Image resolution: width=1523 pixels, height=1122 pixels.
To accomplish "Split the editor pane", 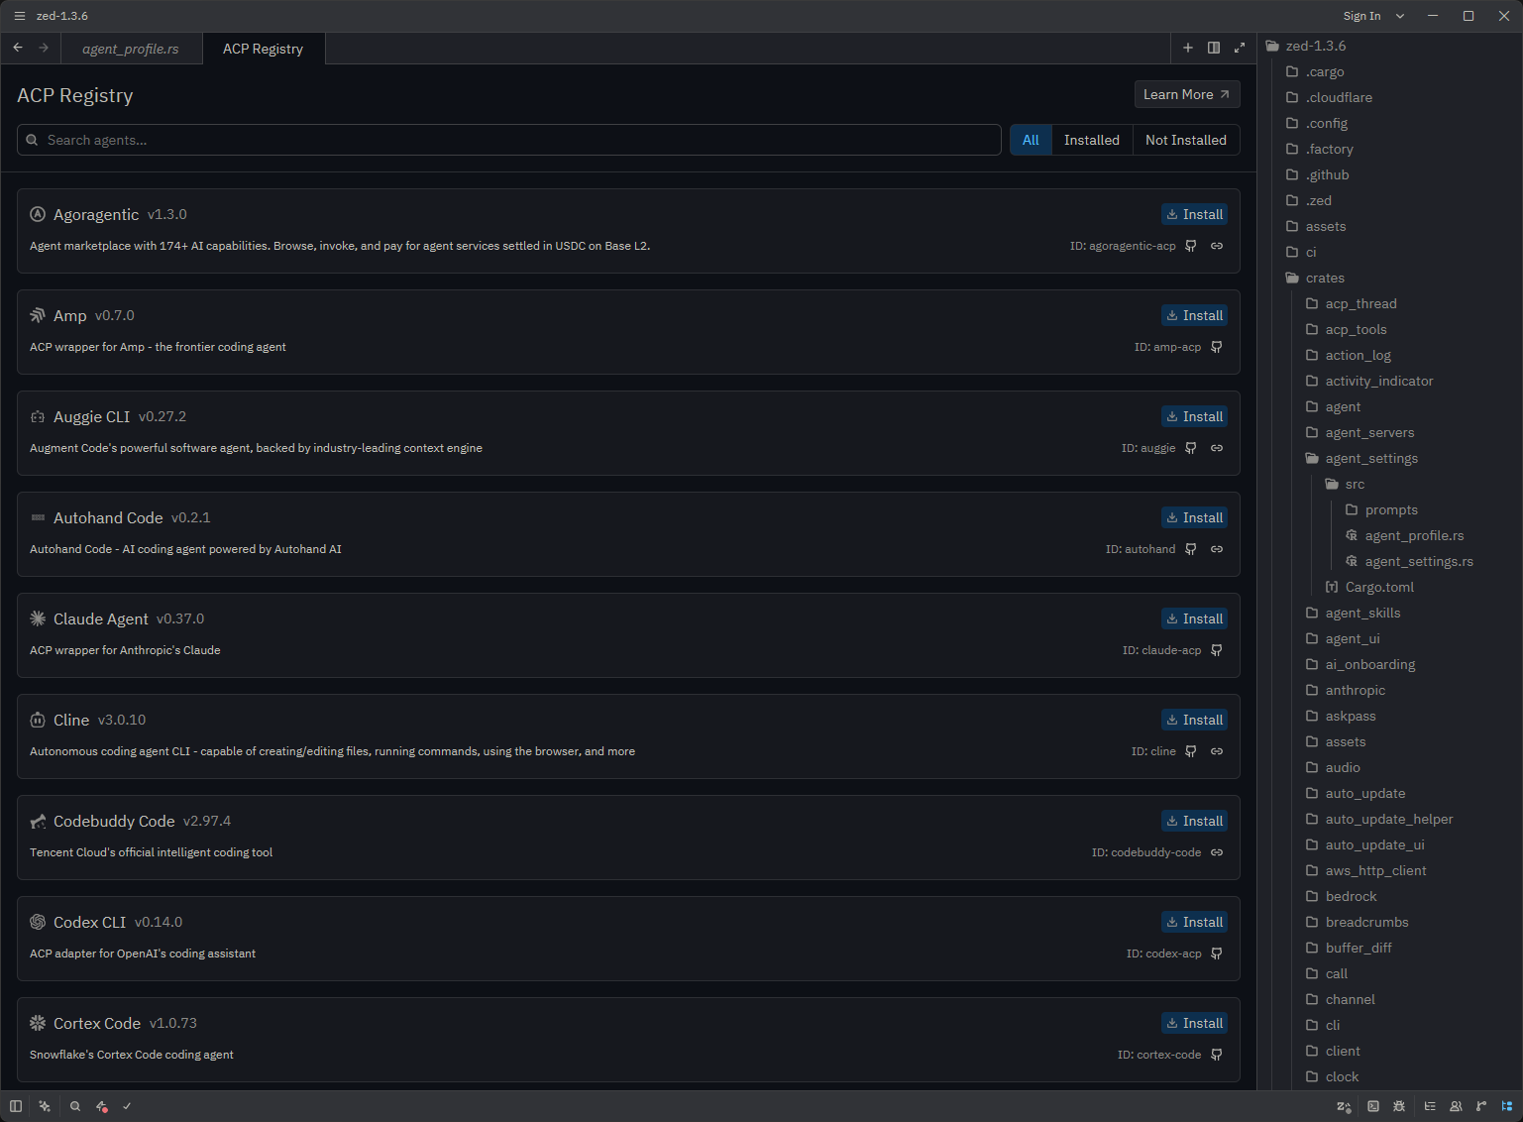I will coord(1214,48).
